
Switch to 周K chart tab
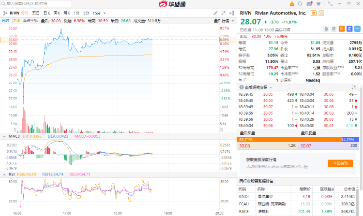[57, 13]
